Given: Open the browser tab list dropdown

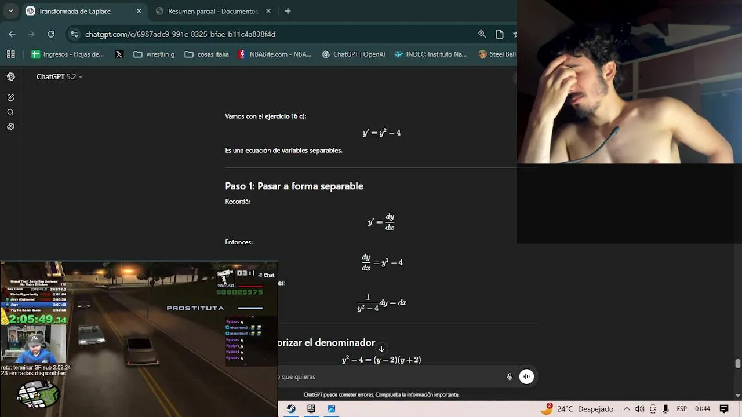Looking at the screenshot, I should (x=10, y=11).
